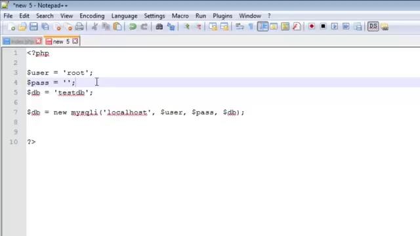Open the ? help menu
Viewport: 420px width, 236px height.
coord(269,16)
